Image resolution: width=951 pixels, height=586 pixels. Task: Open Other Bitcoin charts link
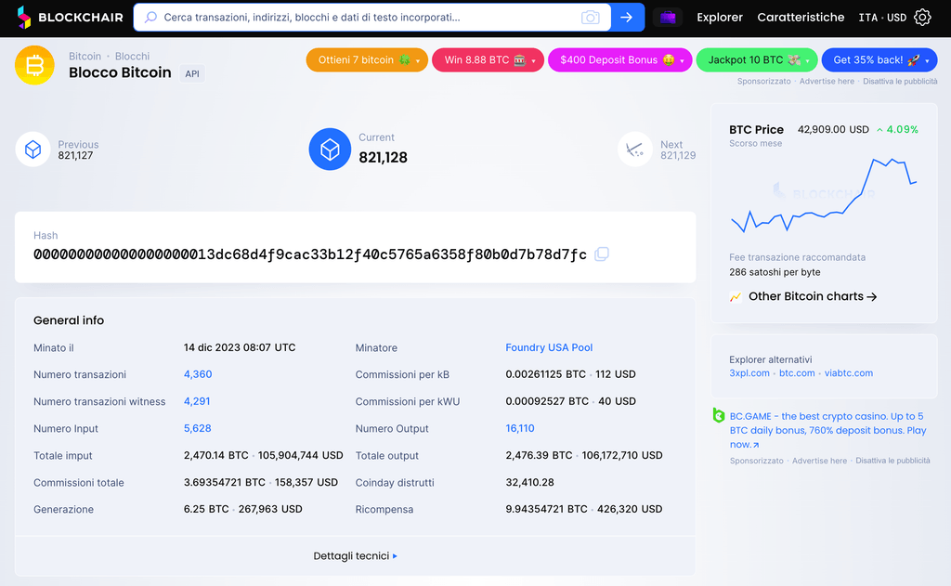click(x=812, y=296)
